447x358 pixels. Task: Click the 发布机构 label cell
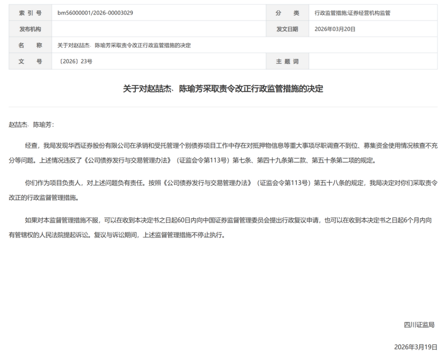tap(30, 29)
